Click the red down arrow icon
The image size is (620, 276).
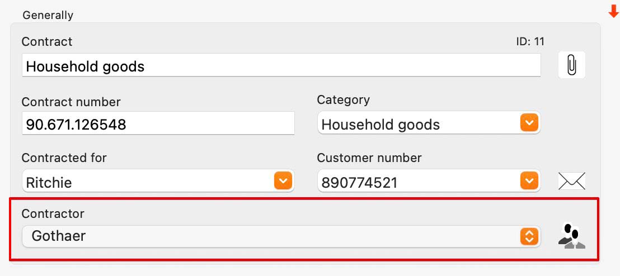point(613,13)
